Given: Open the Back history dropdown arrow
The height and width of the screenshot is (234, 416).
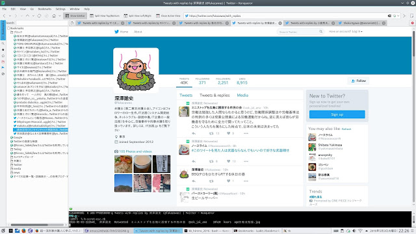Looking at the screenshot, I should [10, 16].
